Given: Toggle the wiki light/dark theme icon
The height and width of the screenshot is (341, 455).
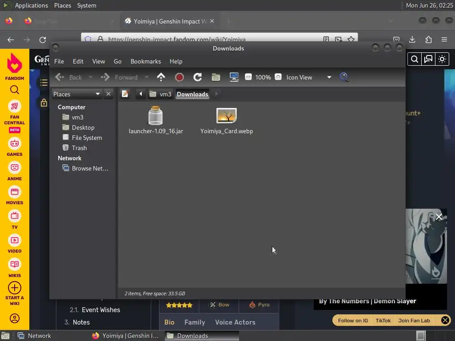Looking at the screenshot, I should [x=442, y=59].
